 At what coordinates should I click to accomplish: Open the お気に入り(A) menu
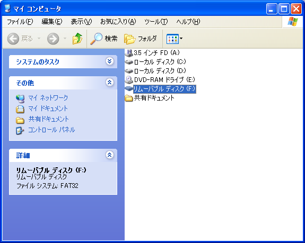(x=118, y=22)
